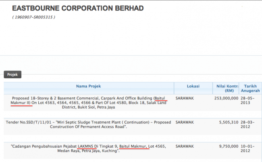The height and width of the screenshot is (162, 262).
Task: Click the Baitul Makmur II 18-Storey project name
Action: click(x=89, y=103)
